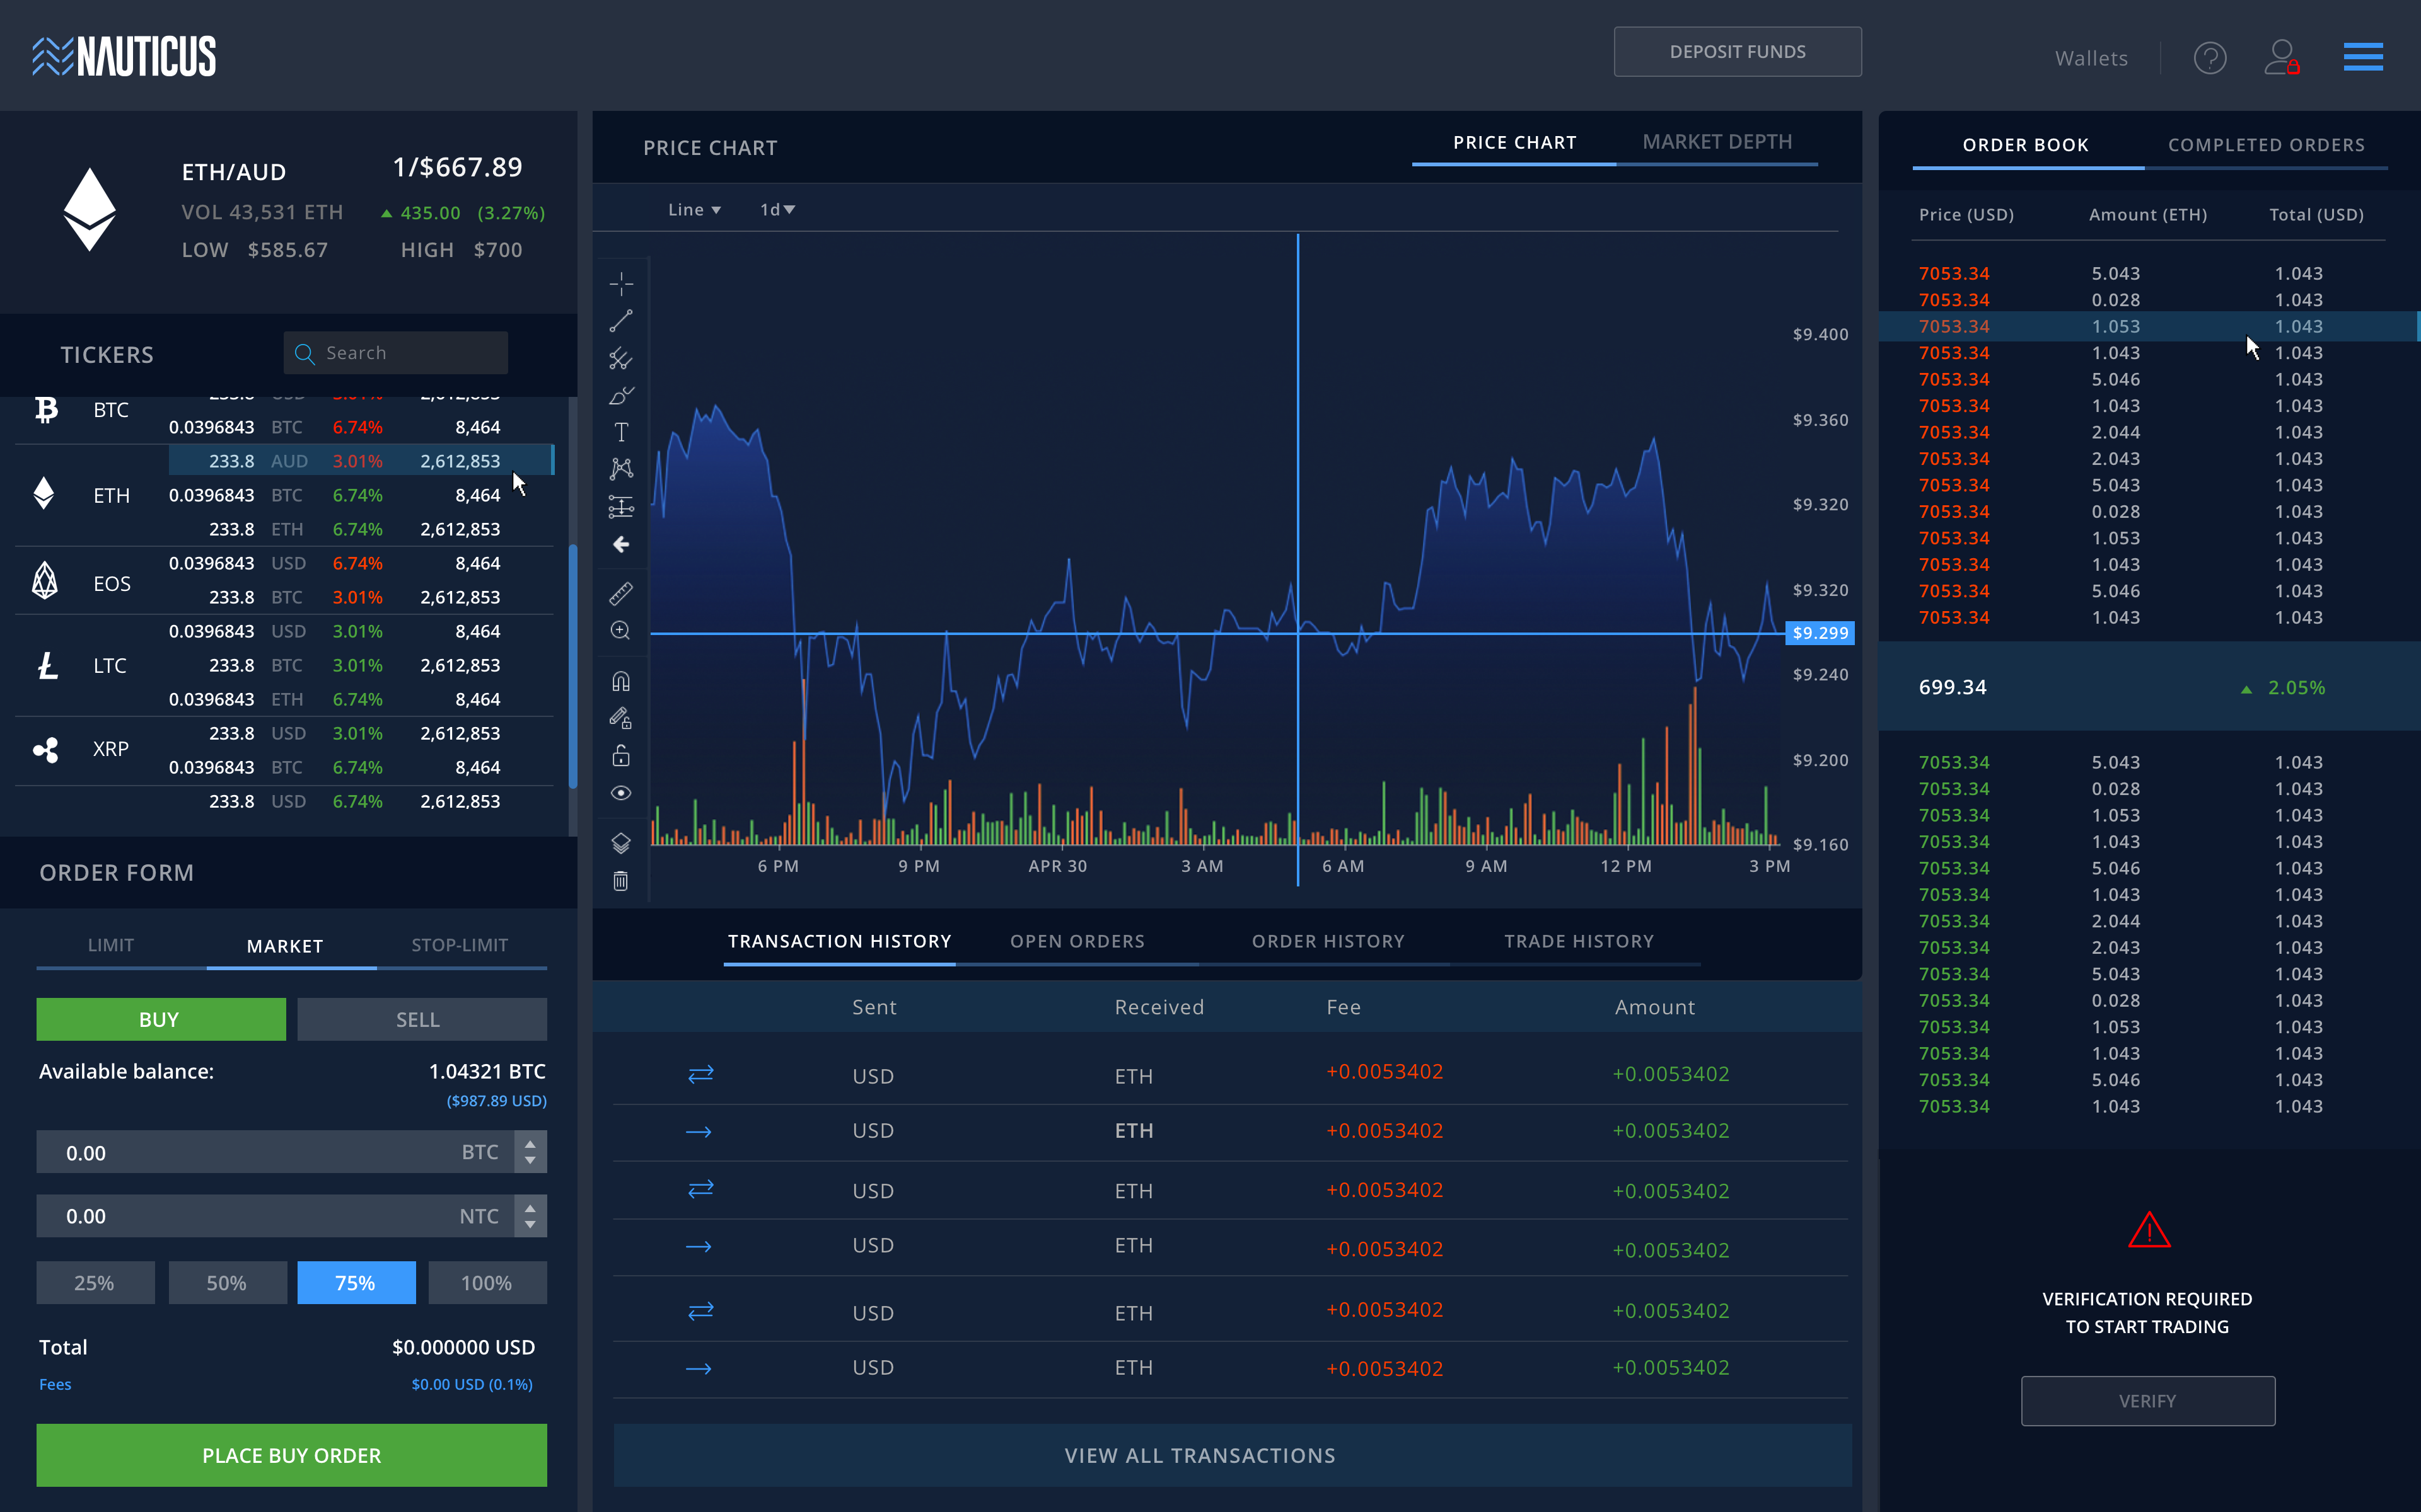
Task: Increase the BTC amount with the stepper arrows
Action: click(530, 1145)
